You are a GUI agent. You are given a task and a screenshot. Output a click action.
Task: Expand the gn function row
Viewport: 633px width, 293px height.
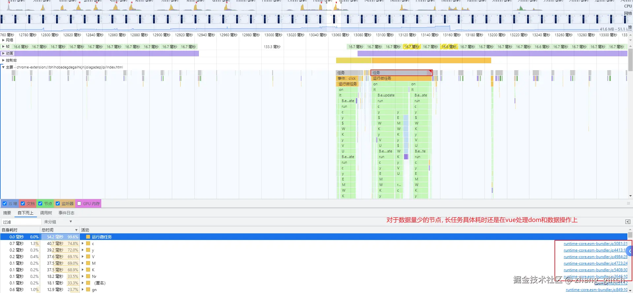click(x=83, y=290)
